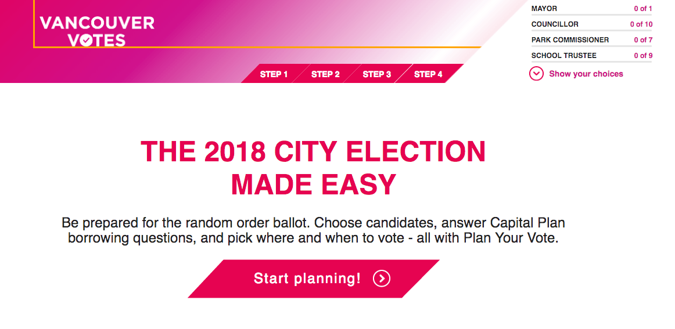Switch to the Step 2 tab
This screenshot has width=675, height=329.
[325, 74]
